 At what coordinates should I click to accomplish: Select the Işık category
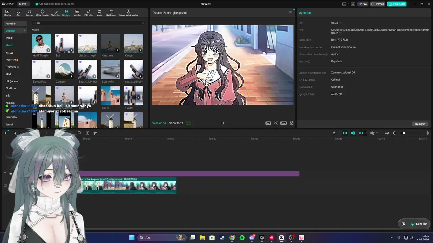(8, 96)
